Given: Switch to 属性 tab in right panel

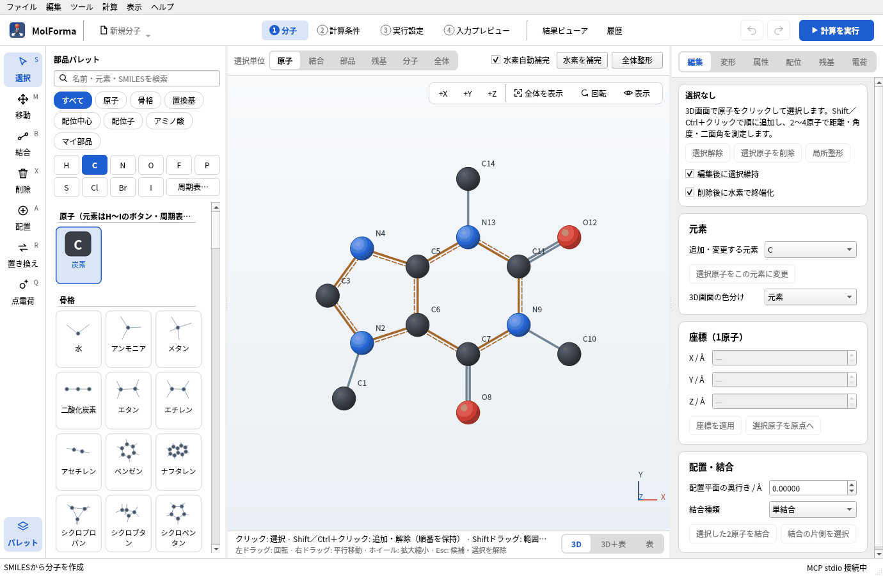Looking at the screenshot, I should 761,62.
